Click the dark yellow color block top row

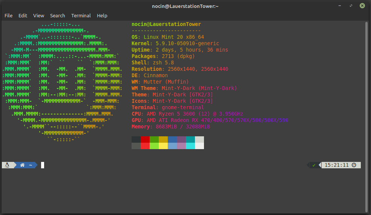(x=163, y=139)
